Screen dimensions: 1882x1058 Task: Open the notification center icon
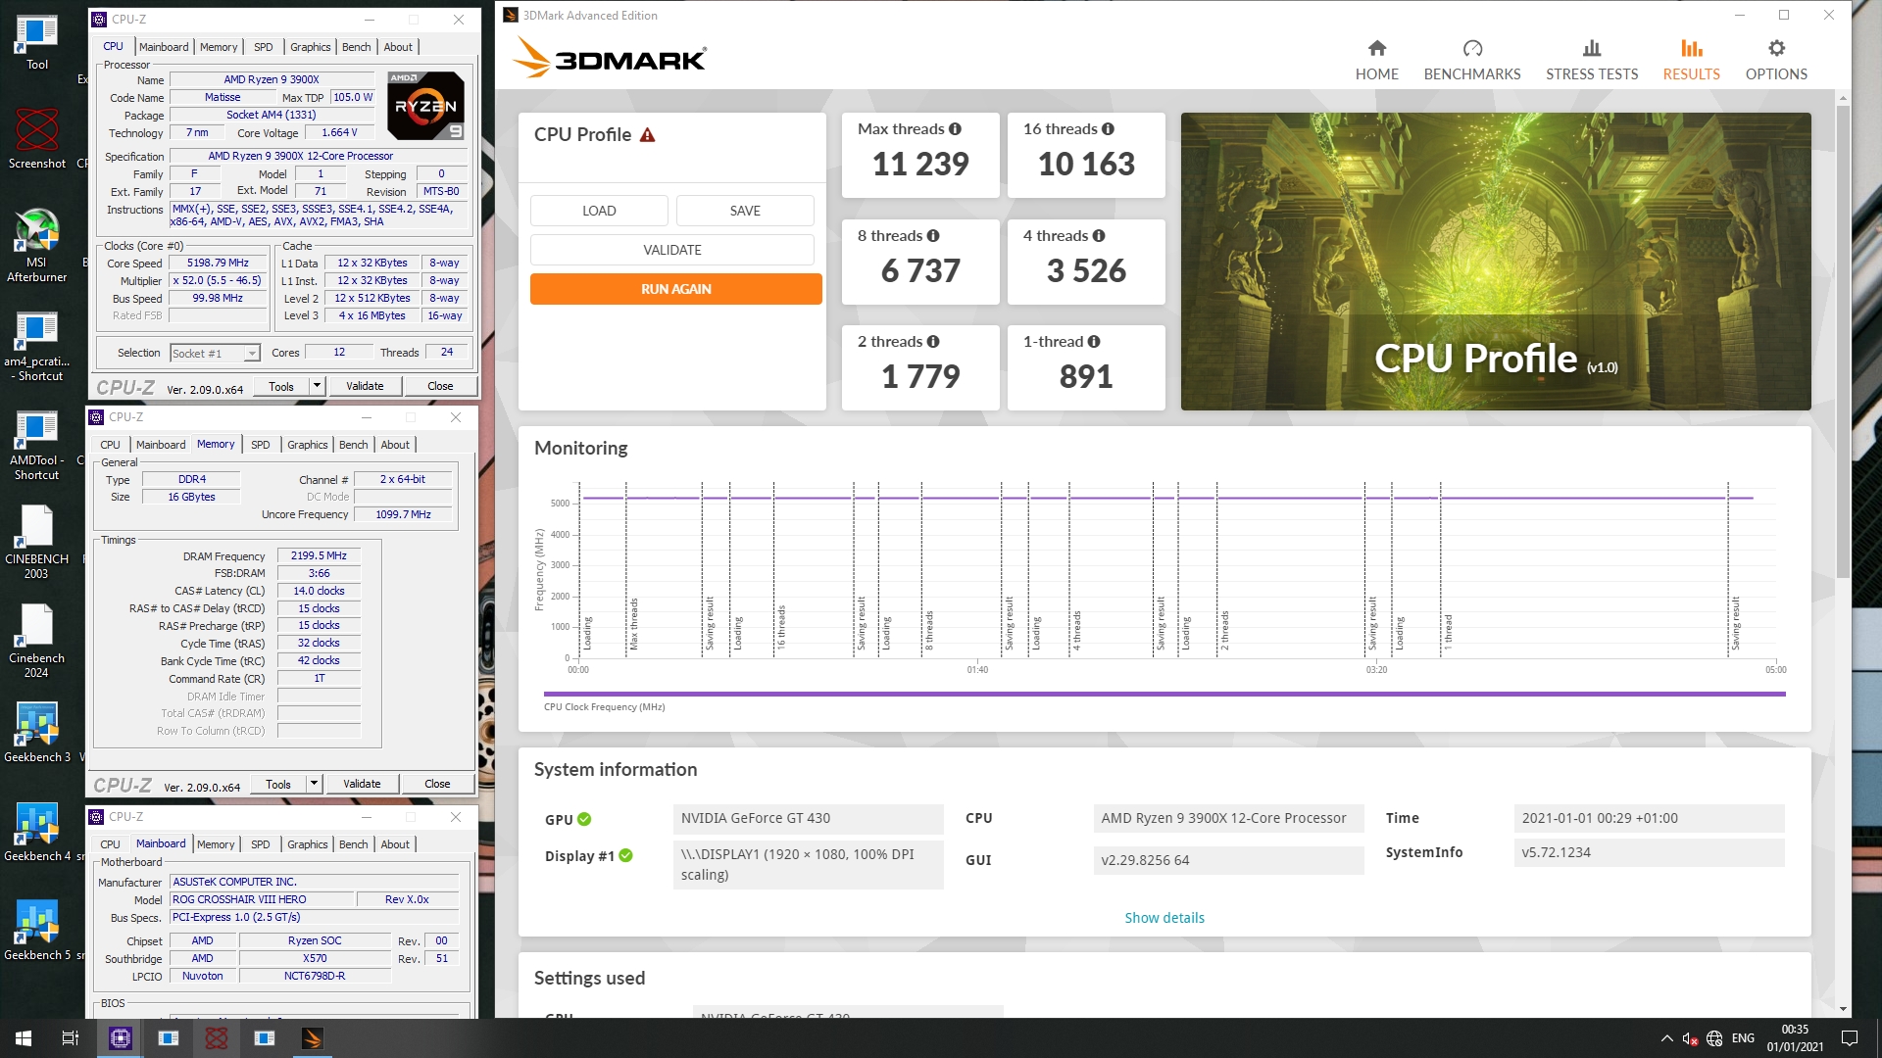coord(1850,1038)
